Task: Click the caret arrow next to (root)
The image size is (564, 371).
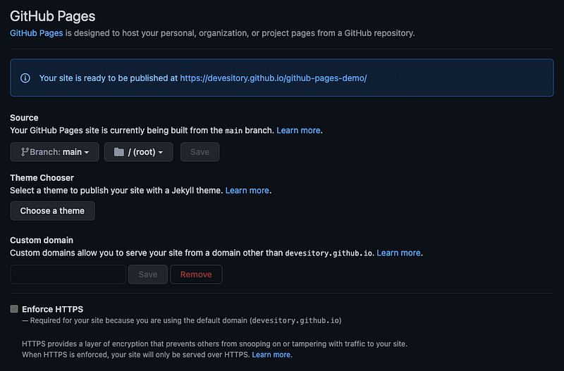Action: (x=161, y=153)
